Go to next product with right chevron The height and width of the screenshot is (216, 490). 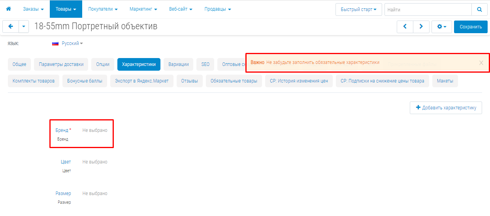pyautogui.click(x=421, y=26)
